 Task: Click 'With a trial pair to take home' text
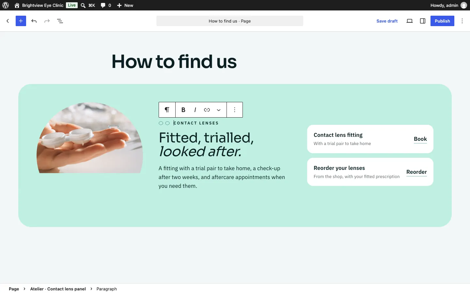click(x=342, y=143)
